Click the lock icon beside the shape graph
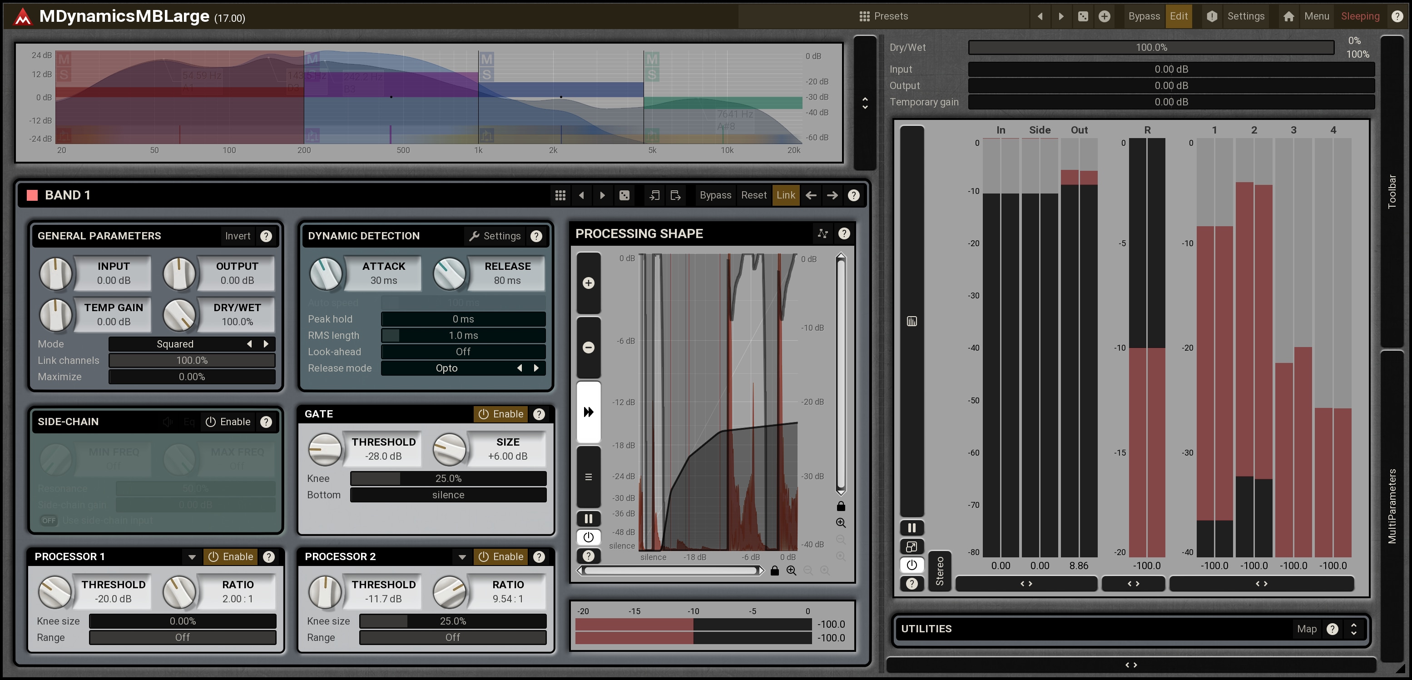The width and height of the screenshot is (1412, 680). 840,506
